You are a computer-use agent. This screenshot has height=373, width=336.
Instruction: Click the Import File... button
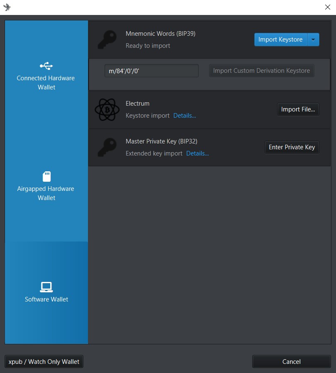coord(298,109)
